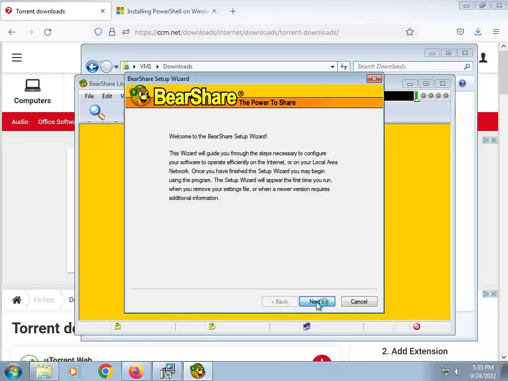Click the magnifier Search icon in BearShare toolbar
Screen dimensions: 508x381
click(x=97, y=113)
